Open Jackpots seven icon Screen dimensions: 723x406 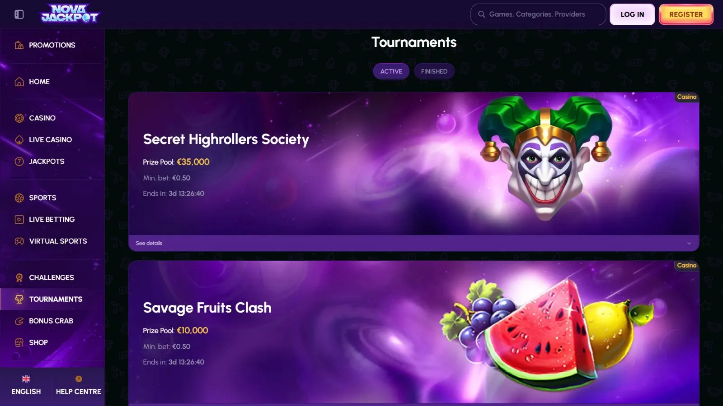[19, 161]
